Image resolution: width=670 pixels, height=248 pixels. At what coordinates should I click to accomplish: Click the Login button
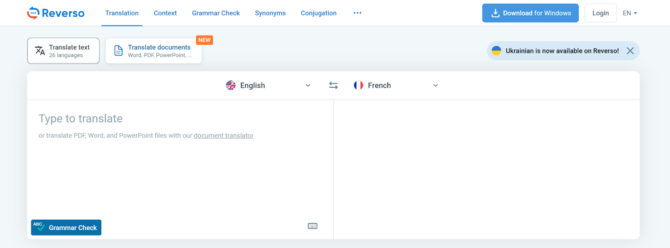click(x=600, y=13)
